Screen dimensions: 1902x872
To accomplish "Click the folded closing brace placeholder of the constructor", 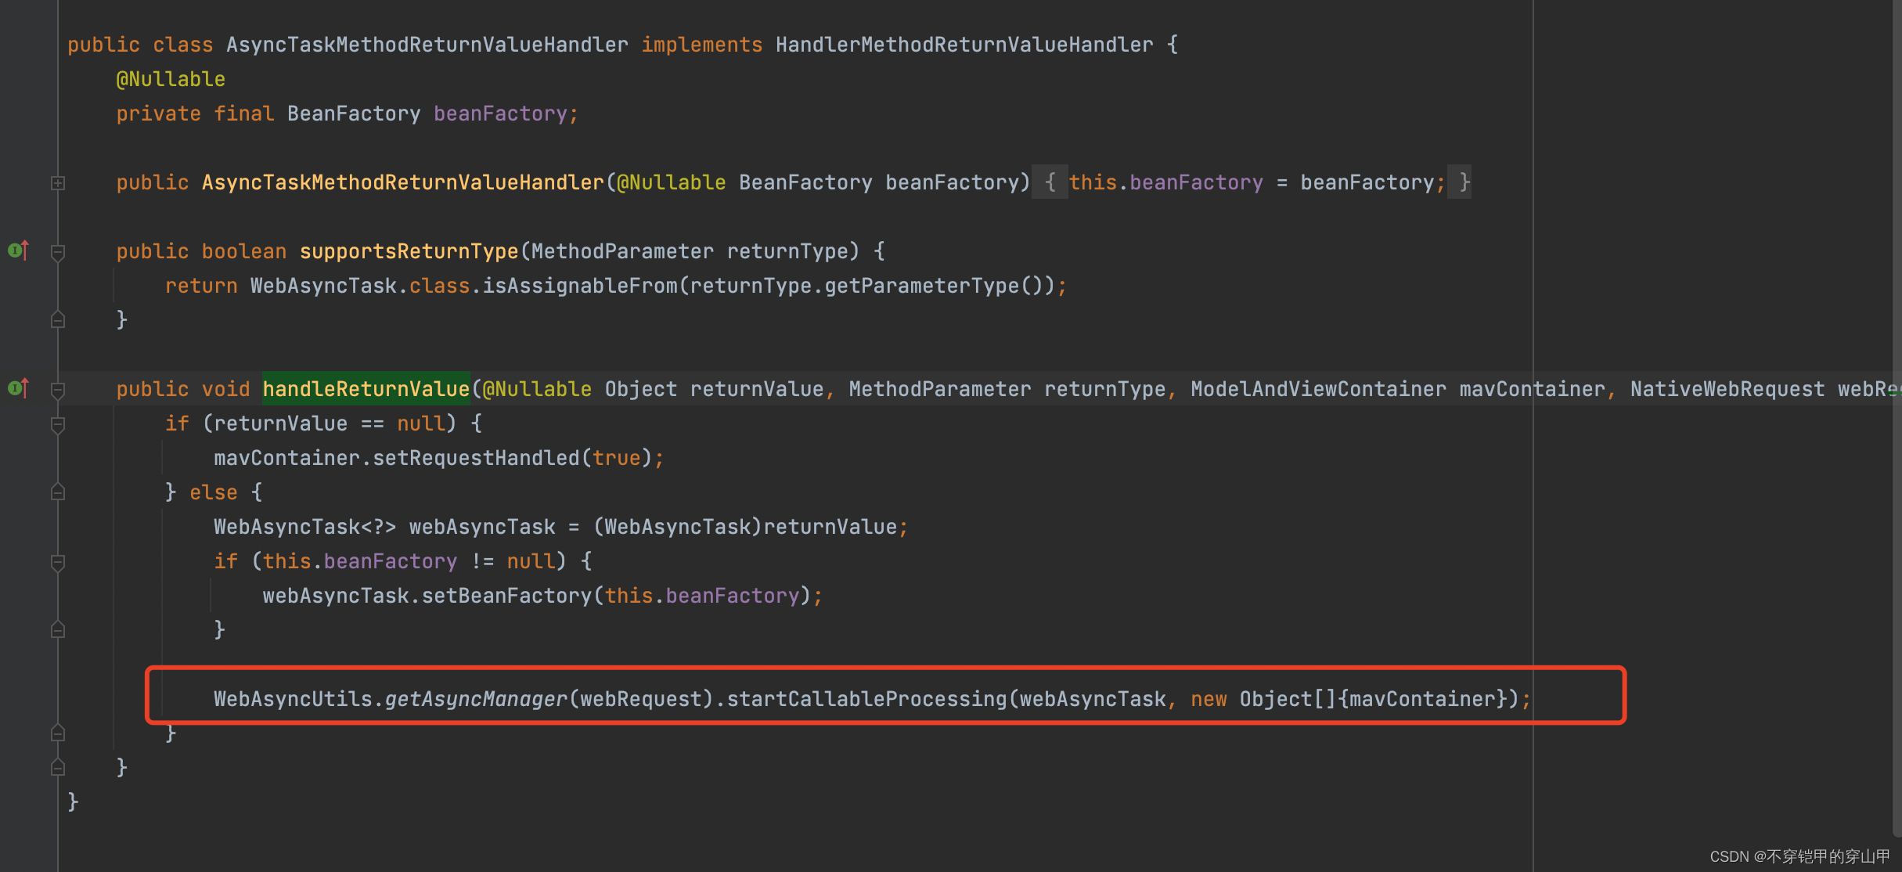I will coord(1461,182).
